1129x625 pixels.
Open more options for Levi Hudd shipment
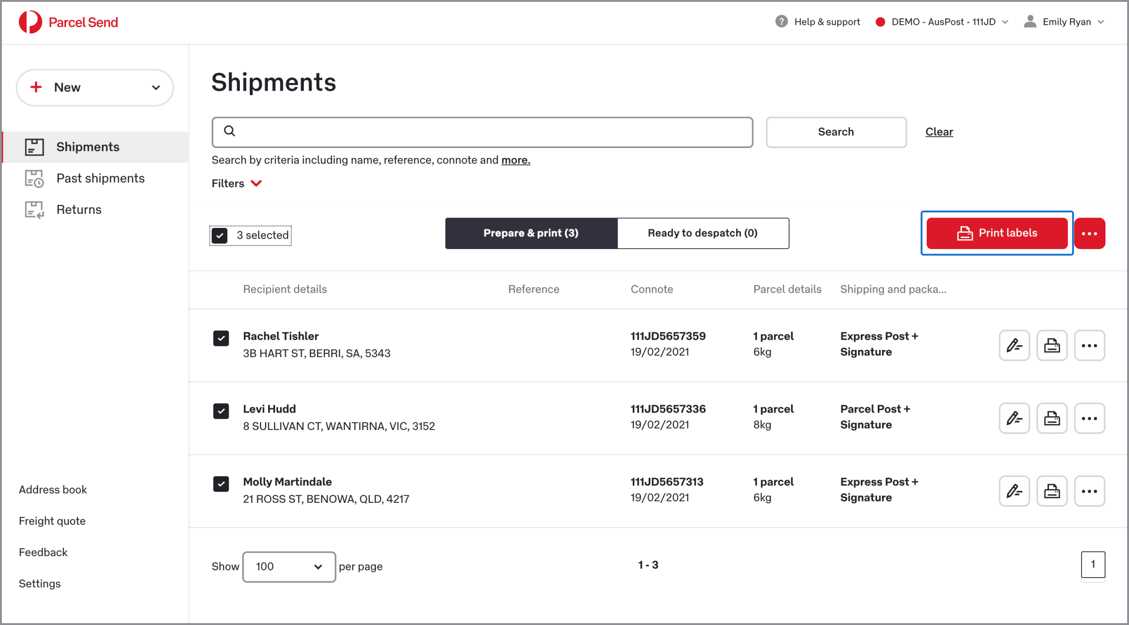[1089, 418]
